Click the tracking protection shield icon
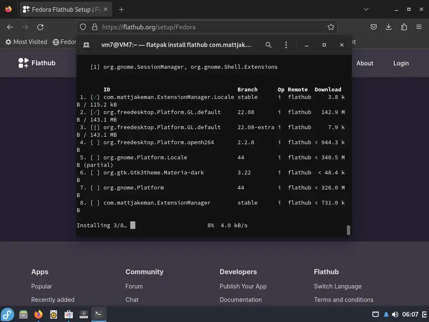This screenshot has width=429, height=322. point(83,27)
